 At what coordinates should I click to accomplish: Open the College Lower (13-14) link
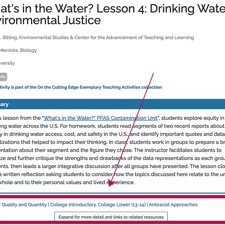click(122, 204)
